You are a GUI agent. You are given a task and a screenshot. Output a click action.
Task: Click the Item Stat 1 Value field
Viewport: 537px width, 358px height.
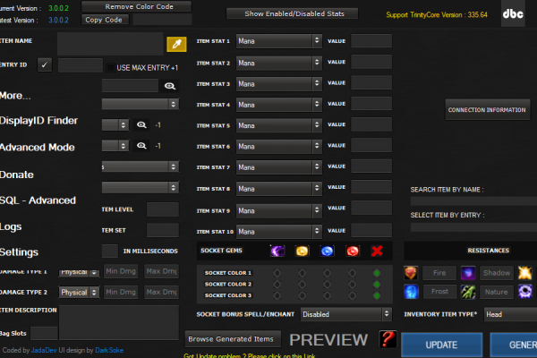point(371,41)
